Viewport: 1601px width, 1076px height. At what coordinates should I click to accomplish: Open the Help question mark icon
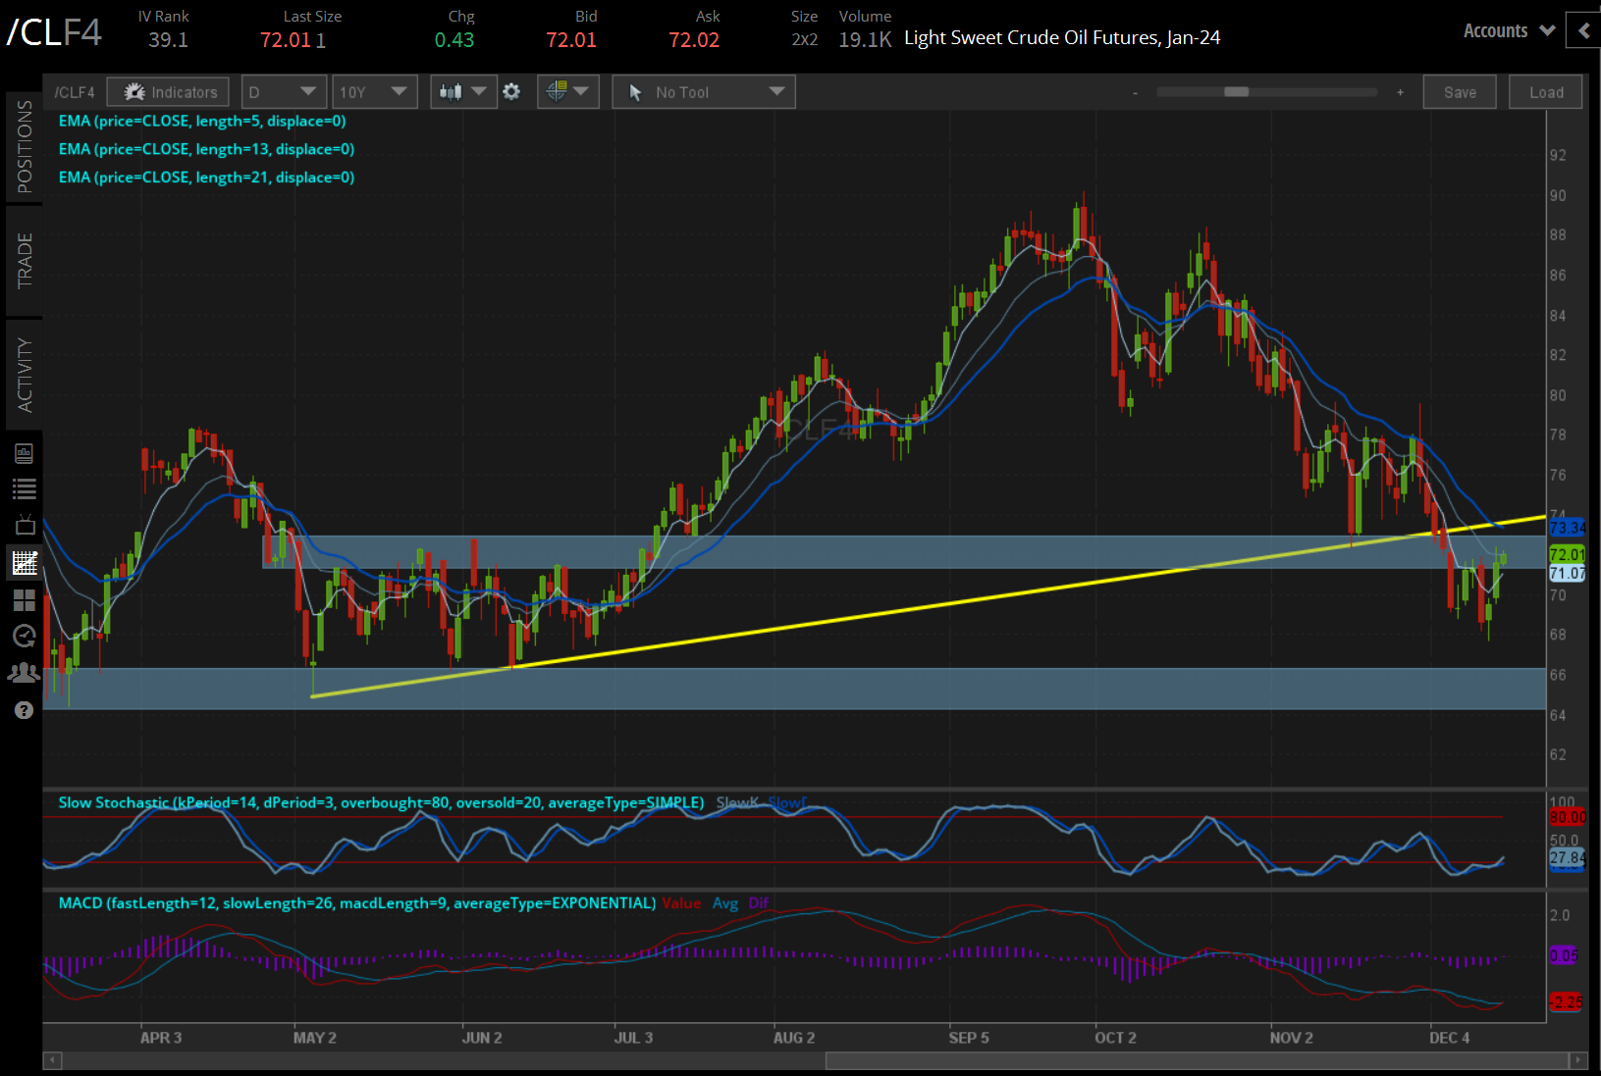pos(25,709)
